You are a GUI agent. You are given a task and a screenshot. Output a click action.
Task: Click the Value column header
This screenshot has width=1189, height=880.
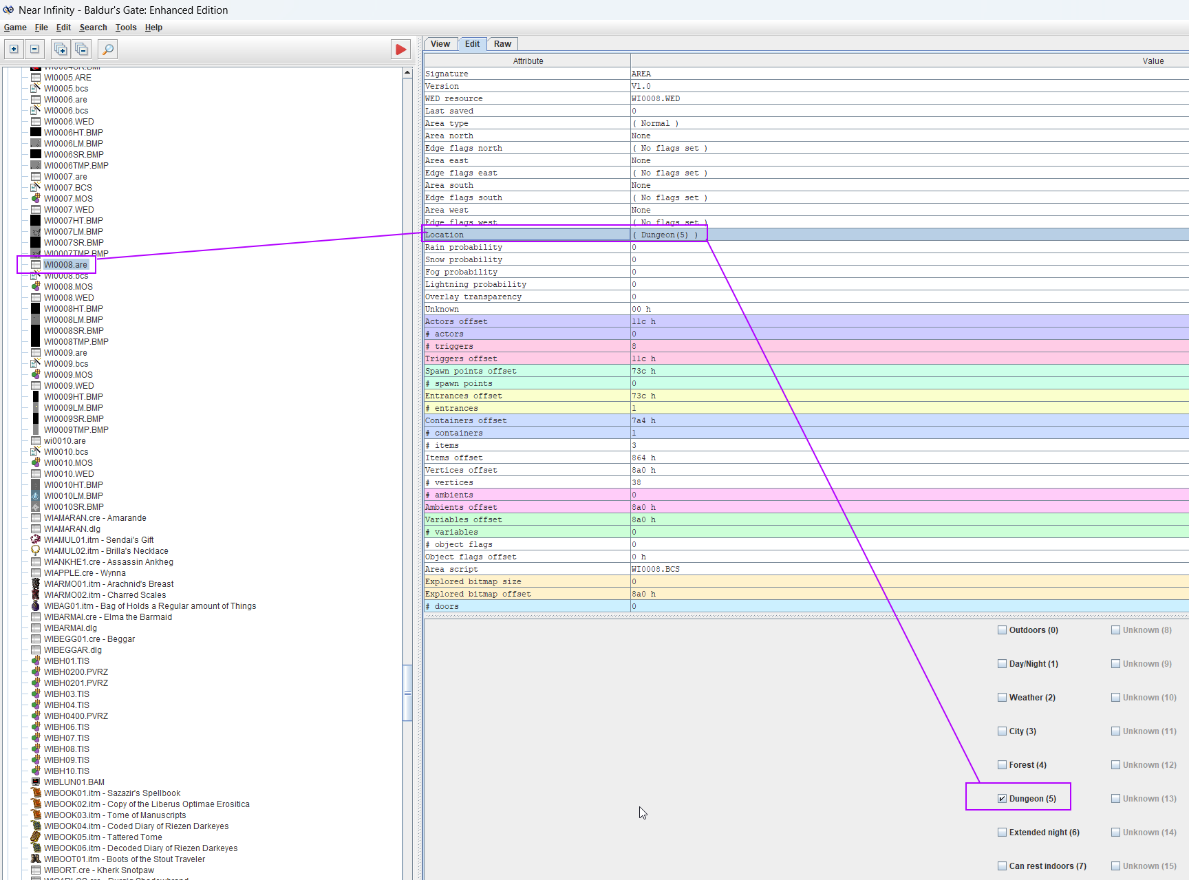910,61
